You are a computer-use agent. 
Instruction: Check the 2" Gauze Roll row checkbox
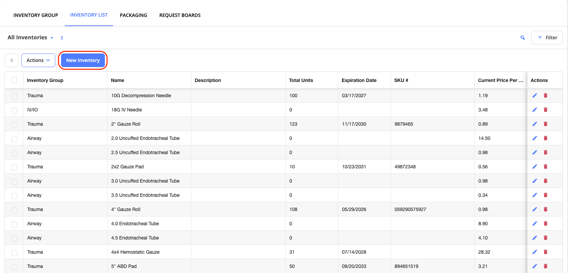pos(14,125)
